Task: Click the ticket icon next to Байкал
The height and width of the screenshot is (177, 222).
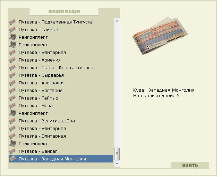Action: click(12, 151)
